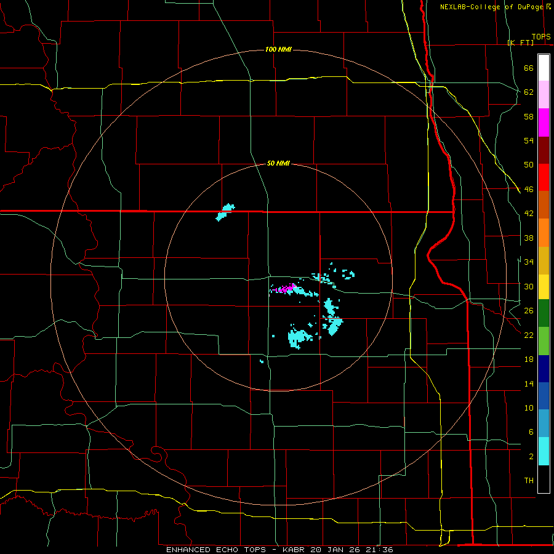Screen dimensions: 554x554
Task: Click the '20 JAN 26' date in the caption
Action: click(x=336, y=550)
